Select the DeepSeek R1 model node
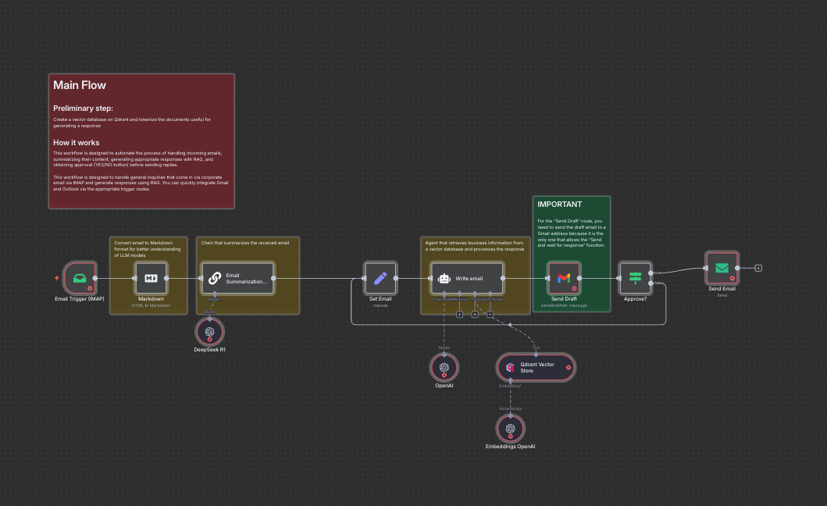This screenshot has height=506, width=827. point(209,332)
